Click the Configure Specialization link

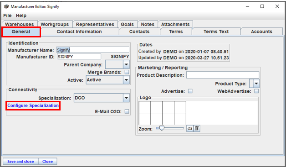tap(33, 105)
